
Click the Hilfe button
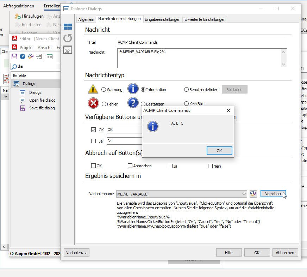click(x=229, y=253)
